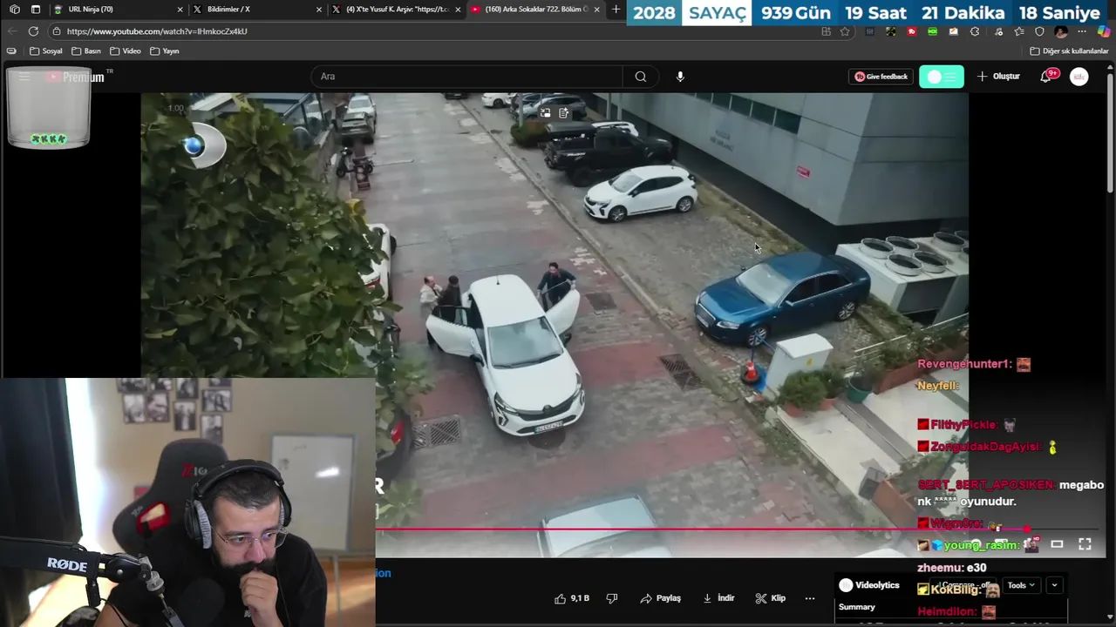Create a clip with the Klip button
The image size is (1116, 627).
pyautogui.click(x=771, y=598)
